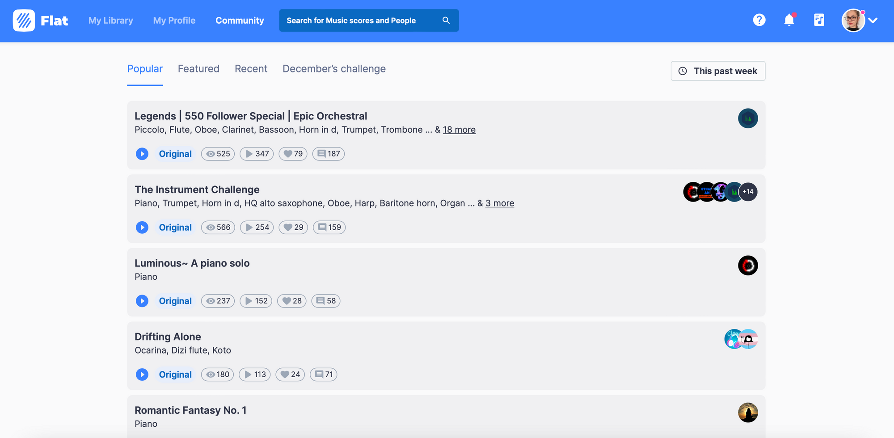Image resolution: width=894 pixels, height=438 pixels.
Task: Click the new score document icon
Action: (x=819, y=20)
